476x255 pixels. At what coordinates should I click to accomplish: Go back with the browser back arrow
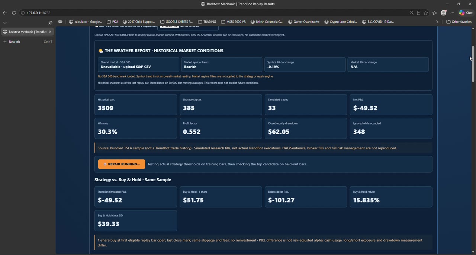coord(4,13)
